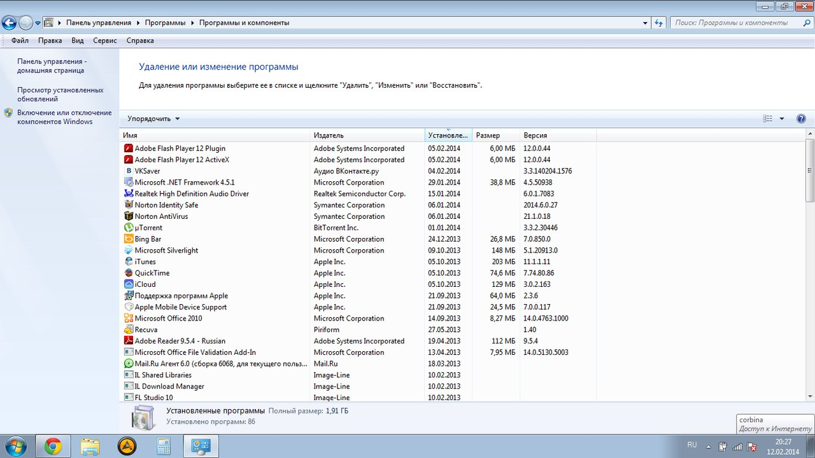Viewport: 815px width, 458px height.
Task: Open the Вид menu
Action: 78,41
